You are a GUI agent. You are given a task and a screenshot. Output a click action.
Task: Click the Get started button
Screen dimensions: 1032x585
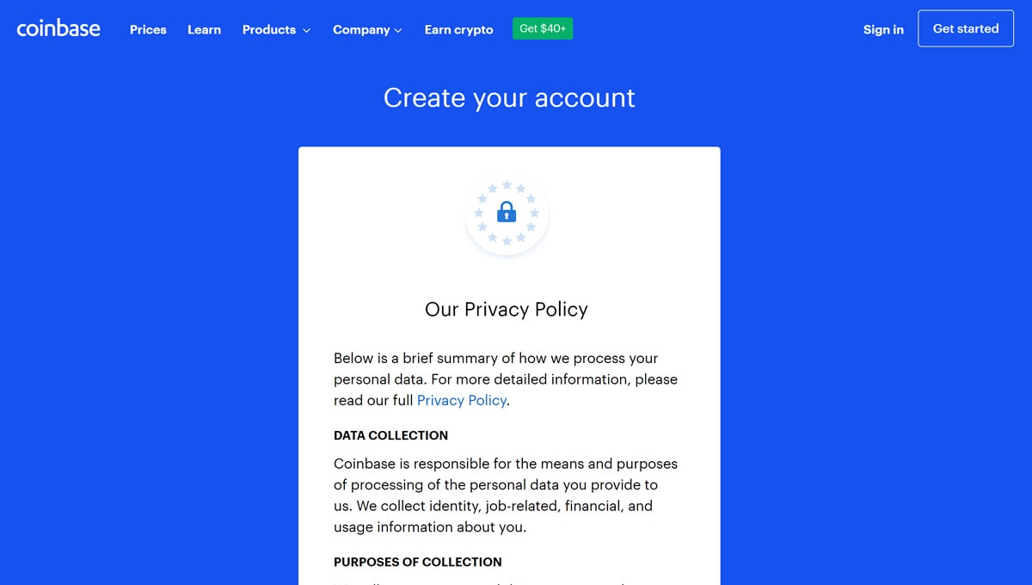coord(966,28)
